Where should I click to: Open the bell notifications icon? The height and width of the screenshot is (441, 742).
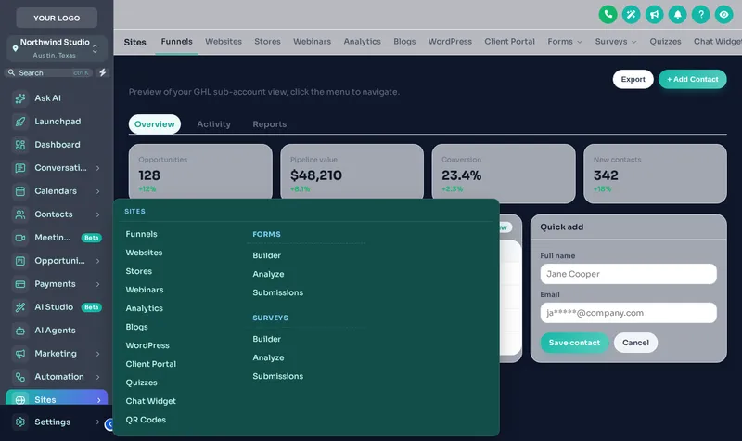[677, 14]
